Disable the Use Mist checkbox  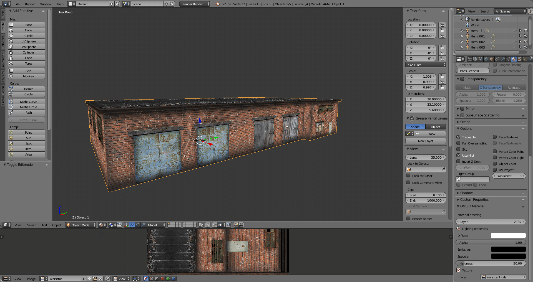pos(459,155)
